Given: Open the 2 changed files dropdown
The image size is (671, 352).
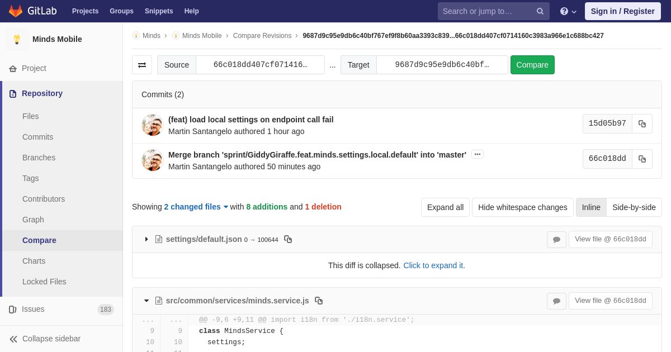Looking at the screenshot, I should pos(196,207).
